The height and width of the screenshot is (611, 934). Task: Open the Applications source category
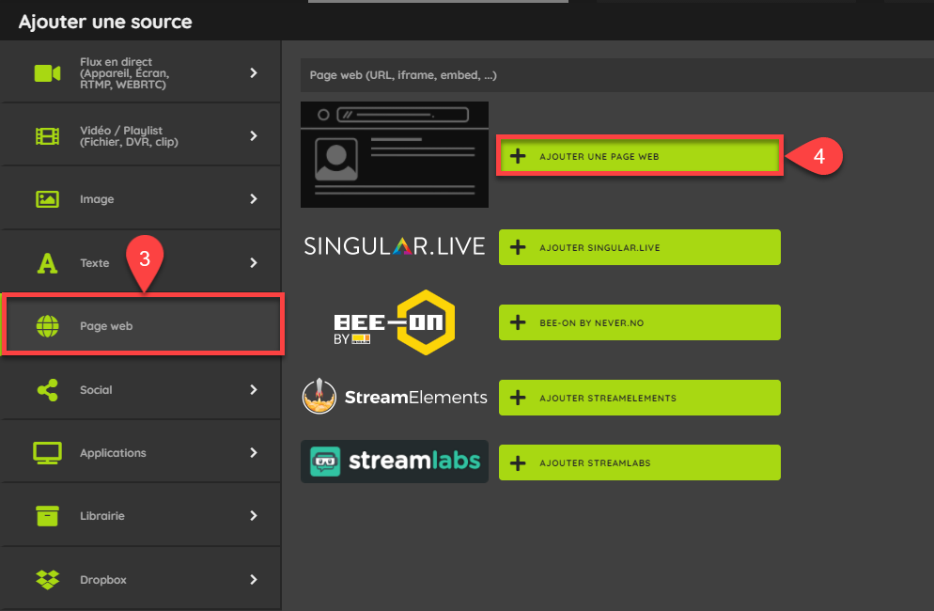(x=141, y=453)
